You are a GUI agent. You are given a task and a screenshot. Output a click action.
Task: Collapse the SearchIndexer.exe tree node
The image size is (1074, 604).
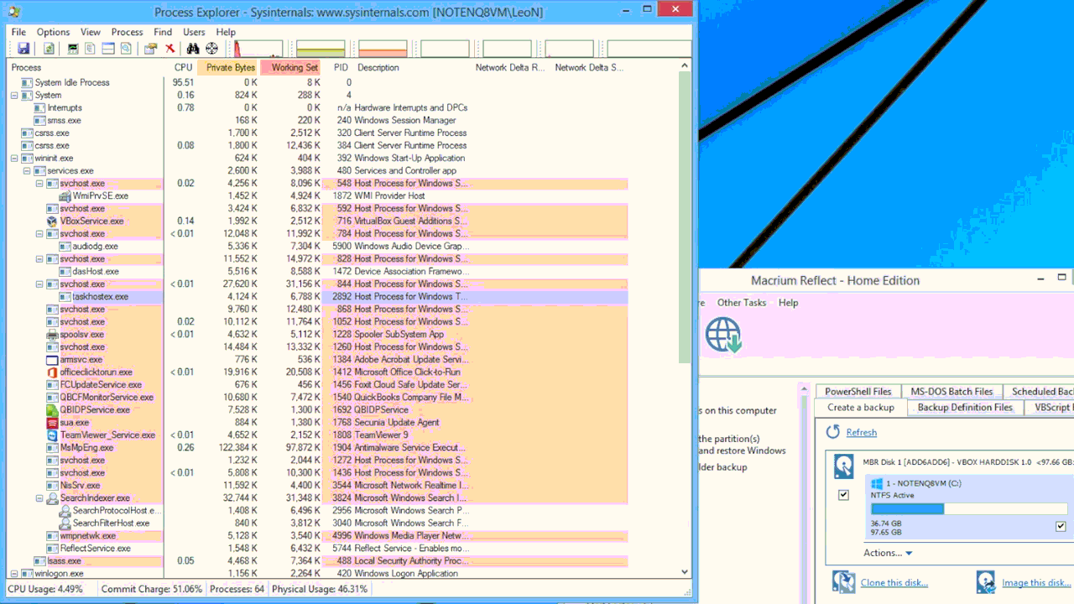point(39,498)
